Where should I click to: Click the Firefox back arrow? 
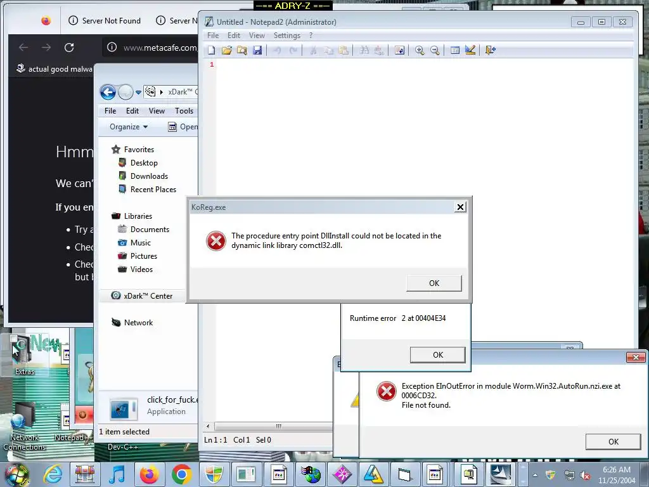coord(23,48)
